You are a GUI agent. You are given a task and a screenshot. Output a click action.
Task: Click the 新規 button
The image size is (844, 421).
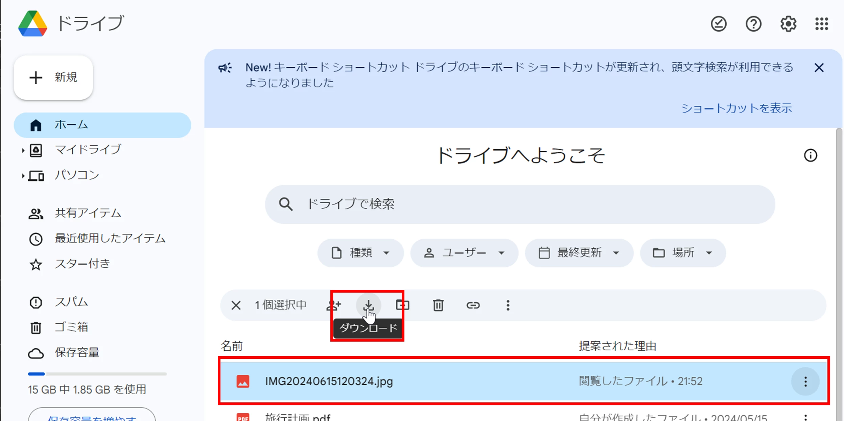tap(53, 77)
